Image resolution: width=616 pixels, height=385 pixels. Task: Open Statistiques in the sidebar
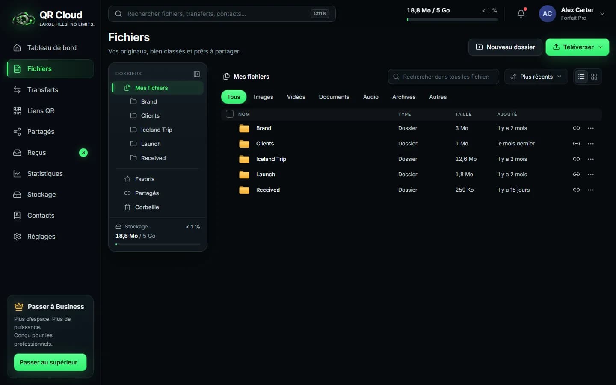tap(50, 174)
